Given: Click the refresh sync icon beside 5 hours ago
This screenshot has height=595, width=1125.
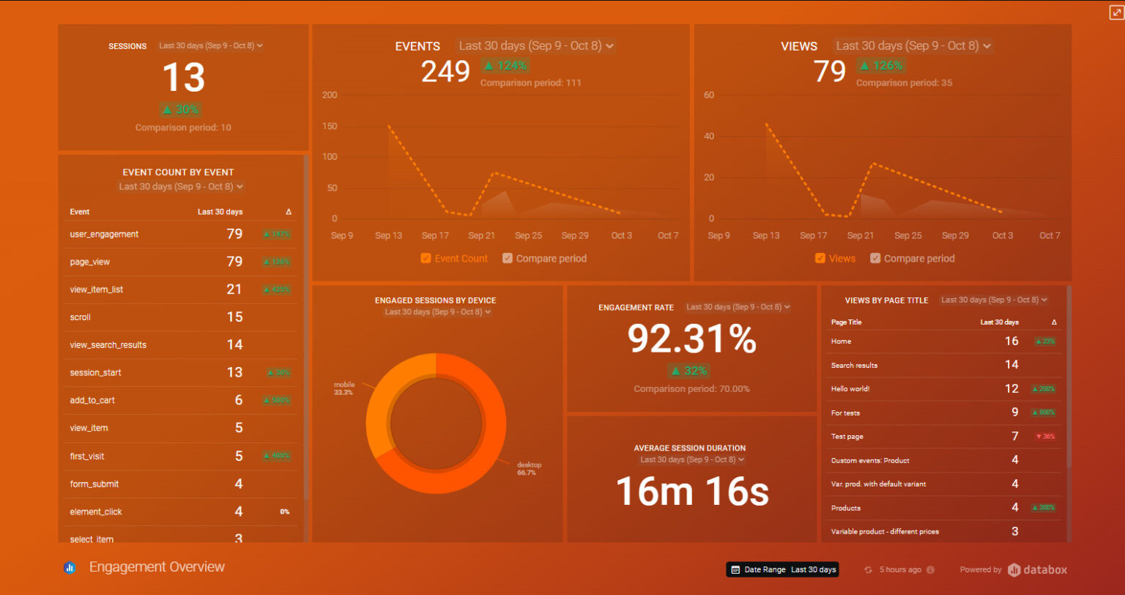Looking at the screenshot, I should (x=868, y=570).
